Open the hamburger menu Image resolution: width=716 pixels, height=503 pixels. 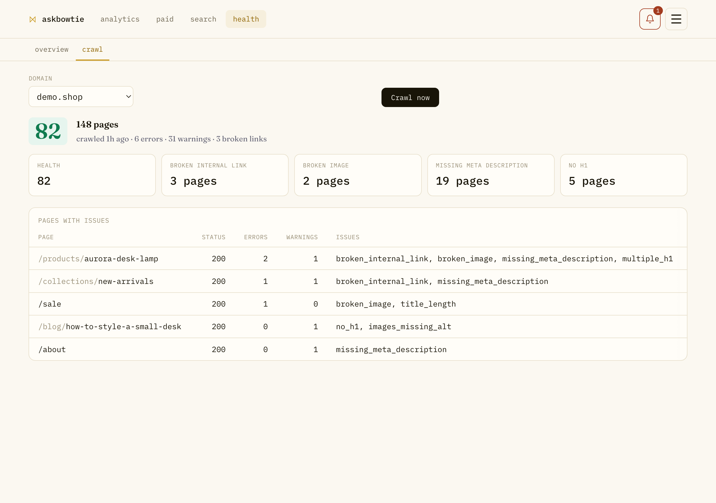(x=676, y=19)
